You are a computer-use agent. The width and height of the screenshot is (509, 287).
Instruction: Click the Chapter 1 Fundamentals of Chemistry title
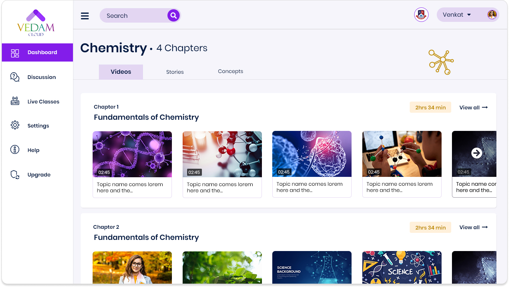pyautogui.click(x=146, y=117)
